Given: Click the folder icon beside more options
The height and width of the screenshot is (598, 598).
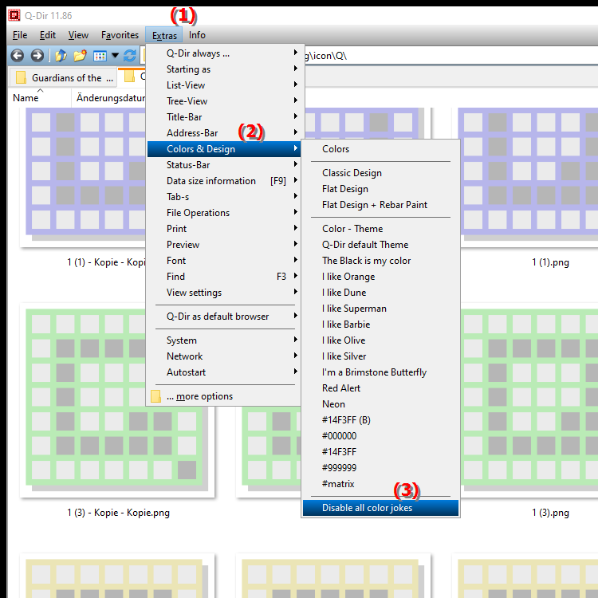Looking at the screenshot, I should 155,396.
